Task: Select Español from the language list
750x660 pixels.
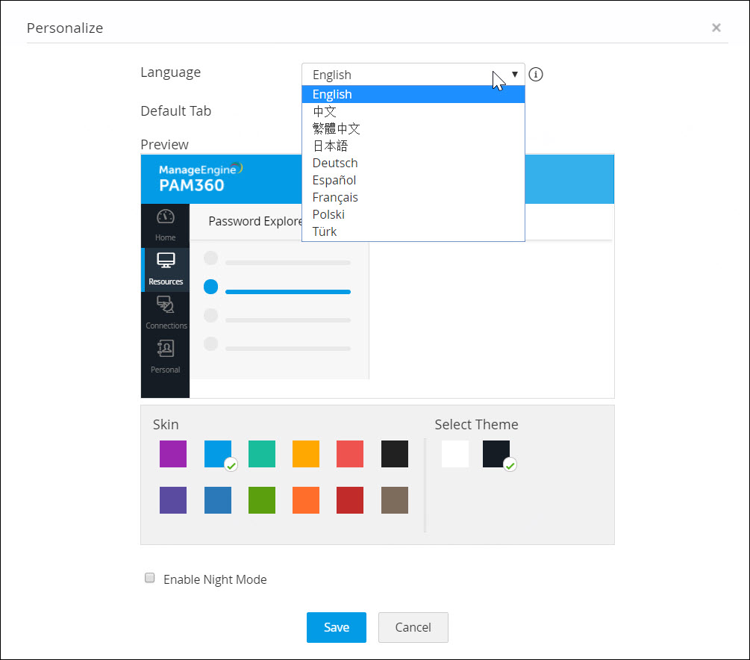Action: 413,181
